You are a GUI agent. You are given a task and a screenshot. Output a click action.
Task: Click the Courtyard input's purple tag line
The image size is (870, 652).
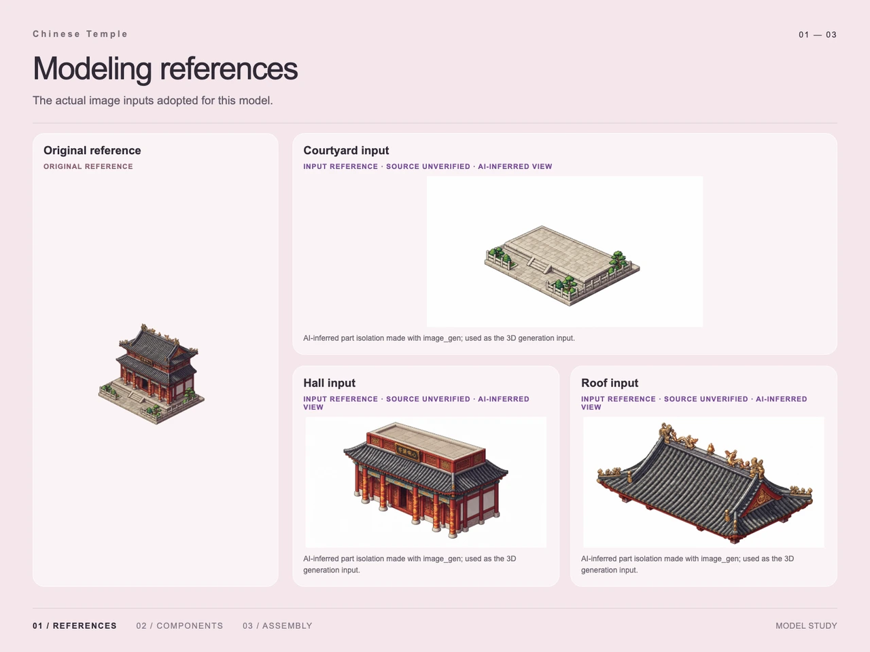tap(428, 166)
